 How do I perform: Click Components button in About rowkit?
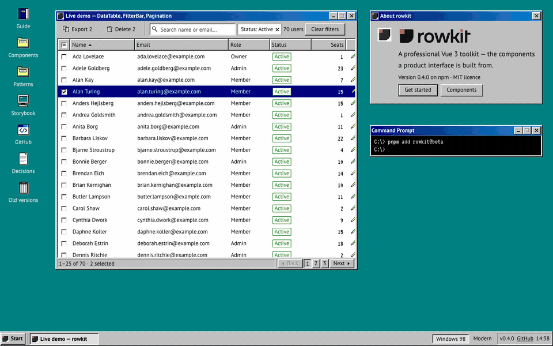click(461, 90)
